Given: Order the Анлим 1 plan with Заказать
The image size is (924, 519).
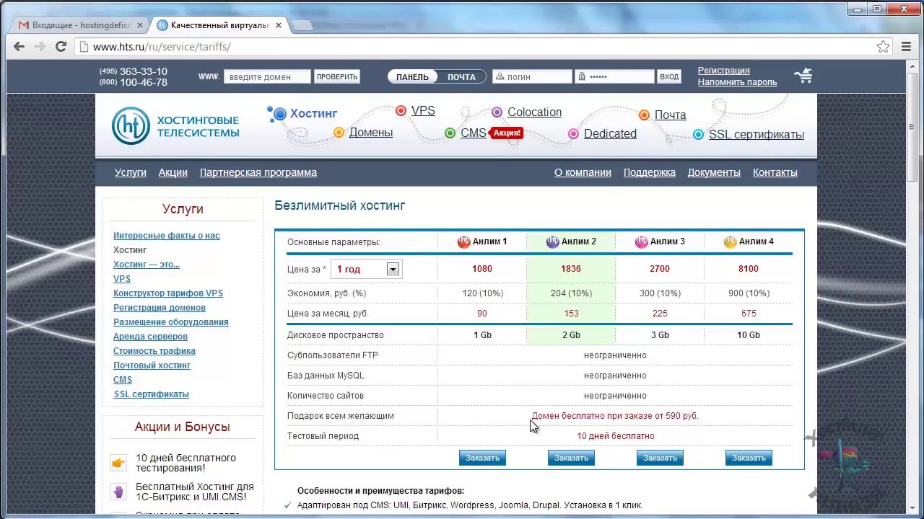Looking at the screenshot, I should [x=482, y=458].
